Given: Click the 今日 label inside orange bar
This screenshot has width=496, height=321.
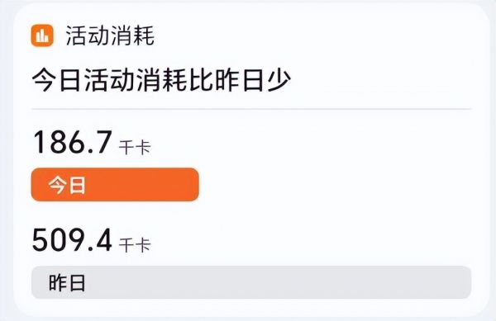Looking at the screenshot, I should [x=67, y=186].
